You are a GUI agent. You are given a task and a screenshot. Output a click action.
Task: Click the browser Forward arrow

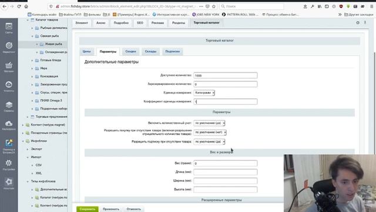[x=12, y=6]
